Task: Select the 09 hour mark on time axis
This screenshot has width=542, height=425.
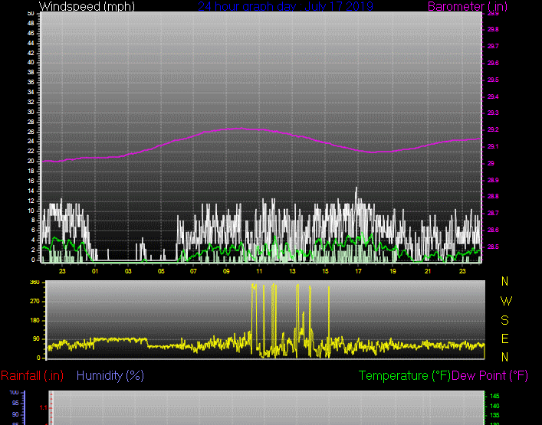Action: 226,271
